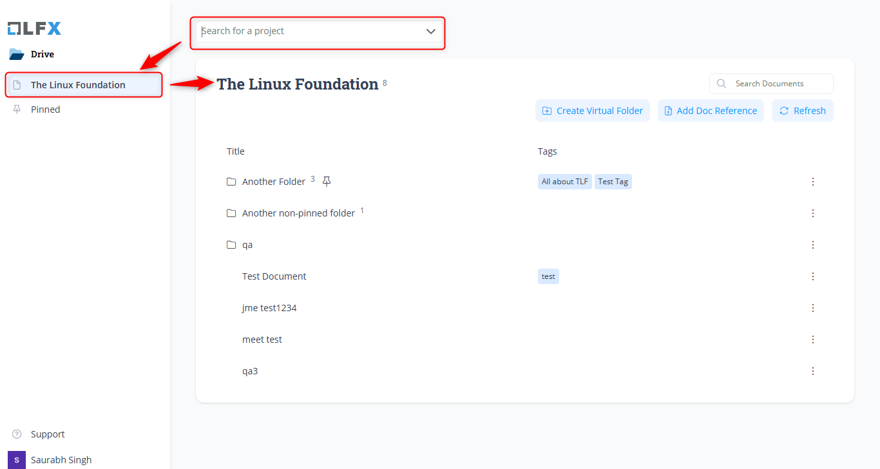This screenshot has height=469, width=880.
Task: Open the three-dot menu for meet test
Action: click(812, 340)
